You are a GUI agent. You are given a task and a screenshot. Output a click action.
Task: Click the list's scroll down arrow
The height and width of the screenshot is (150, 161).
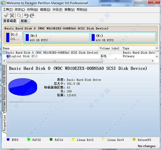157,56
